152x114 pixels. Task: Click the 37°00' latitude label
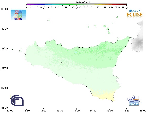click(x=5, y=88)
